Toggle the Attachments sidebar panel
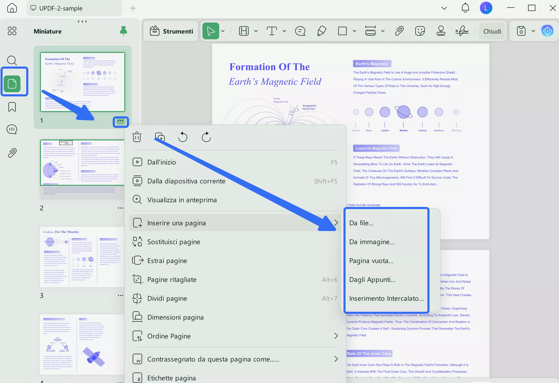This screenshot has width=559, height=383. 12,153
